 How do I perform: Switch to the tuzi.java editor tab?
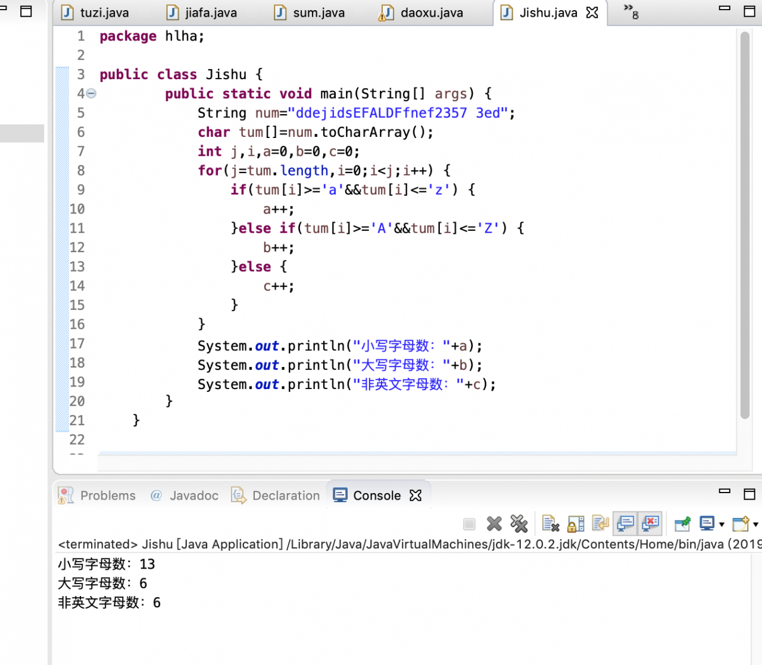(96, 12)
